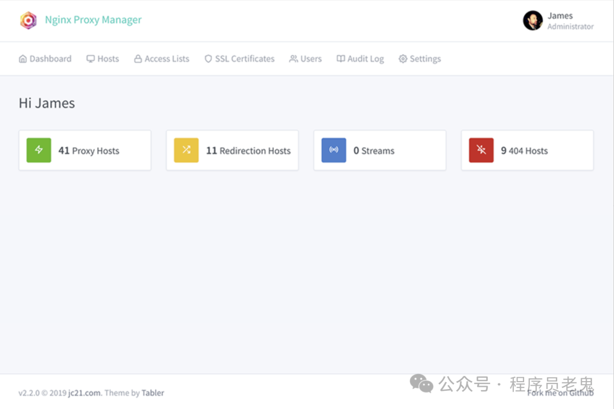Click the shield icon beside SSL Certificates
This screenshot has width=614, height=409.
(208, 59)
